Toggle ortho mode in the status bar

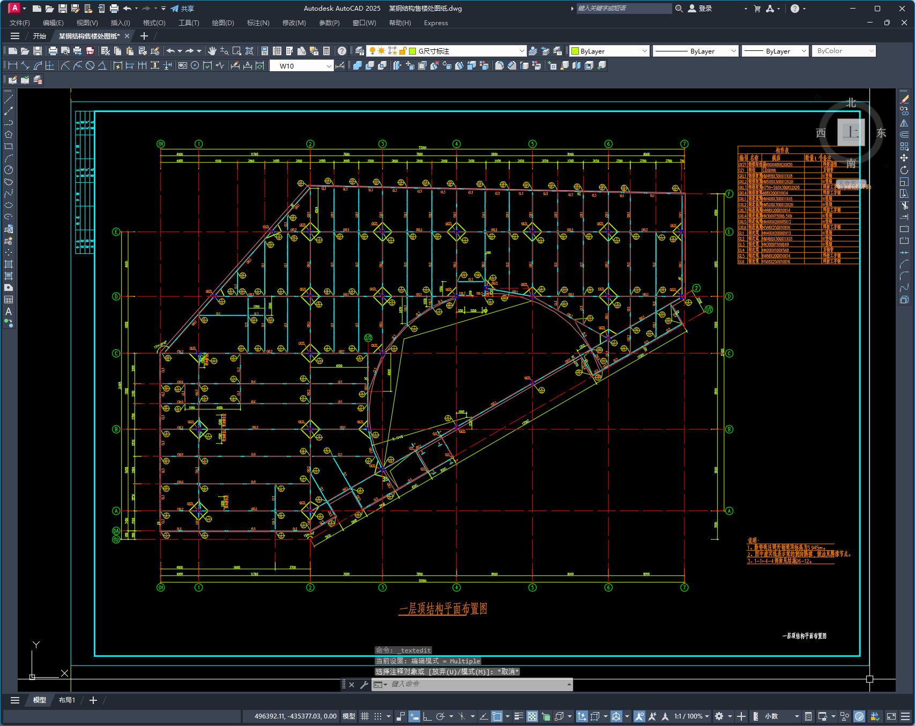(x=427, y=716)
